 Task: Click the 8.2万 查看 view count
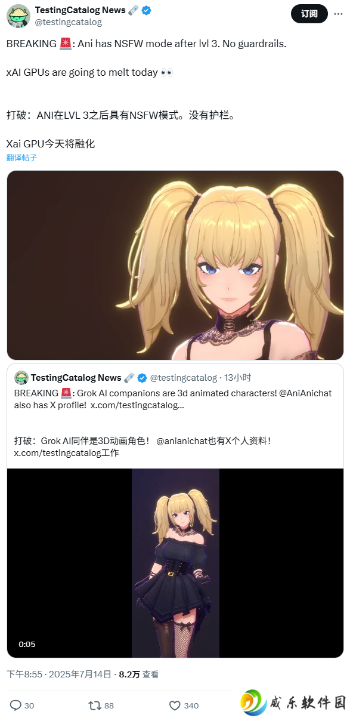(139, 674)
